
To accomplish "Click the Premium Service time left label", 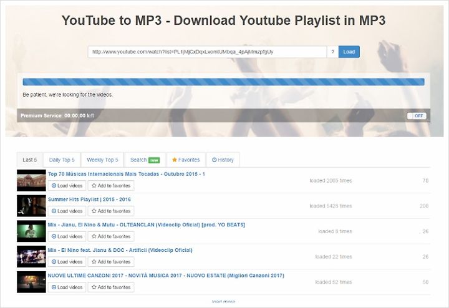I will click(57, 115).
